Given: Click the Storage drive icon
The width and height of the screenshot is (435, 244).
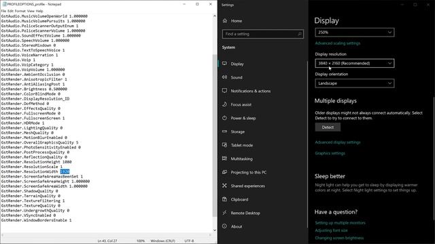Looking at the screenshot, I should (x=224, y=131).
